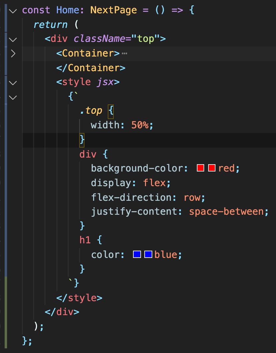
Task: Expand the Container collapsed ellipsis marker
Action: (x=124, y=54)
